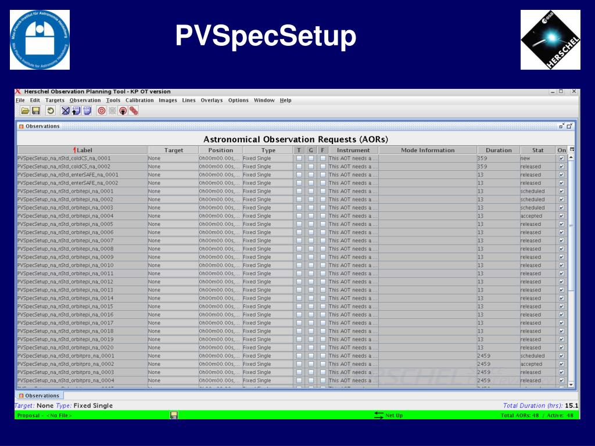Viewport: 595px width, 446px height.
Task: Click the circular arrow refresh toolbar icon
Action: pos(51,111)
